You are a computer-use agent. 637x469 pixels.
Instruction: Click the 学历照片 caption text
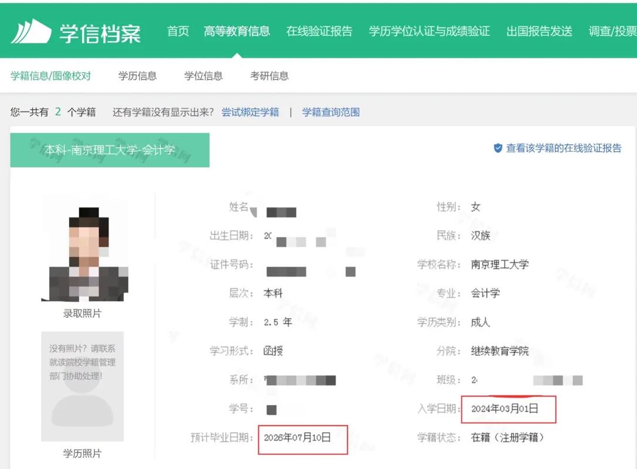click(x=82, y=453)
